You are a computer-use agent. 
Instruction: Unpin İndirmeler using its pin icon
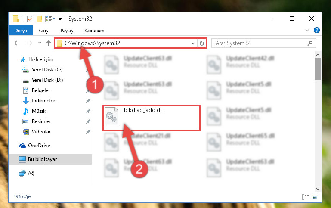coord(88,101)
